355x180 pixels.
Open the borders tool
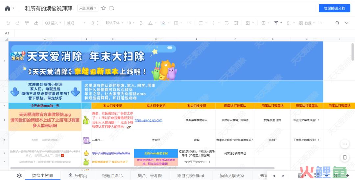point(176,23)
